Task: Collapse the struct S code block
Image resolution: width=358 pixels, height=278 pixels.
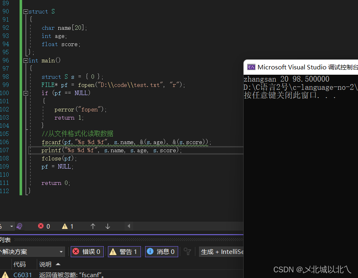Action: (26, 11)
